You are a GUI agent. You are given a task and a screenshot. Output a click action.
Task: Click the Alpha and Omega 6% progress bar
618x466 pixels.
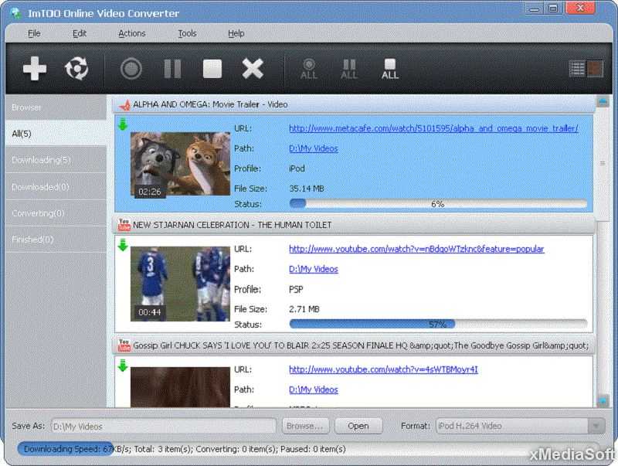[x=438, y=204]
